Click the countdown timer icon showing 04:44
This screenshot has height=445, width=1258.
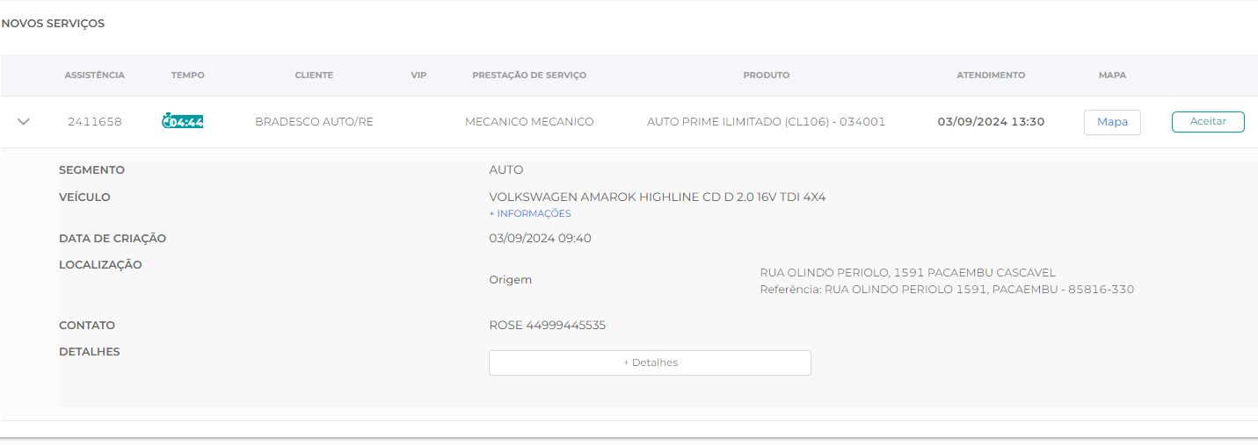(x=183, y=122)
